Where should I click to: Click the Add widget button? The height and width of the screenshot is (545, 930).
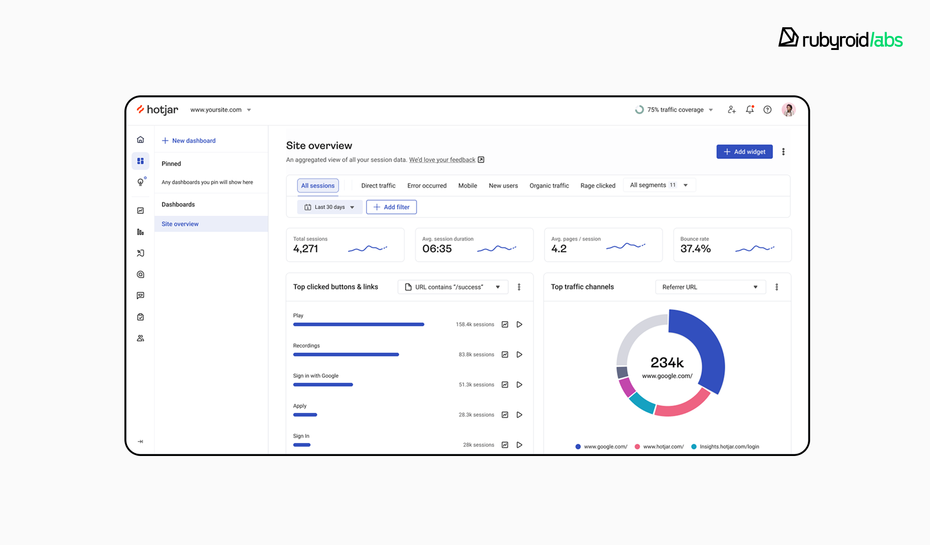744,152
